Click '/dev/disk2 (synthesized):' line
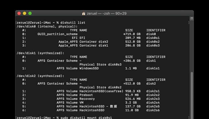The height and width of the screenshot is (119, 209). click(40, 76)
